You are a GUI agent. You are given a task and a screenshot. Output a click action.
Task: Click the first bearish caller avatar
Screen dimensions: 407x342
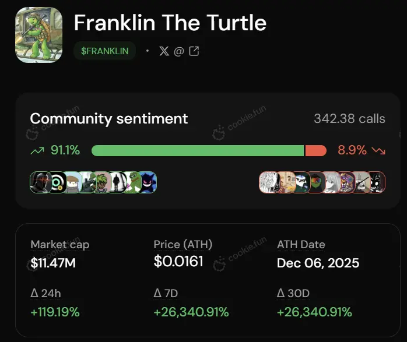pos(268,183)
